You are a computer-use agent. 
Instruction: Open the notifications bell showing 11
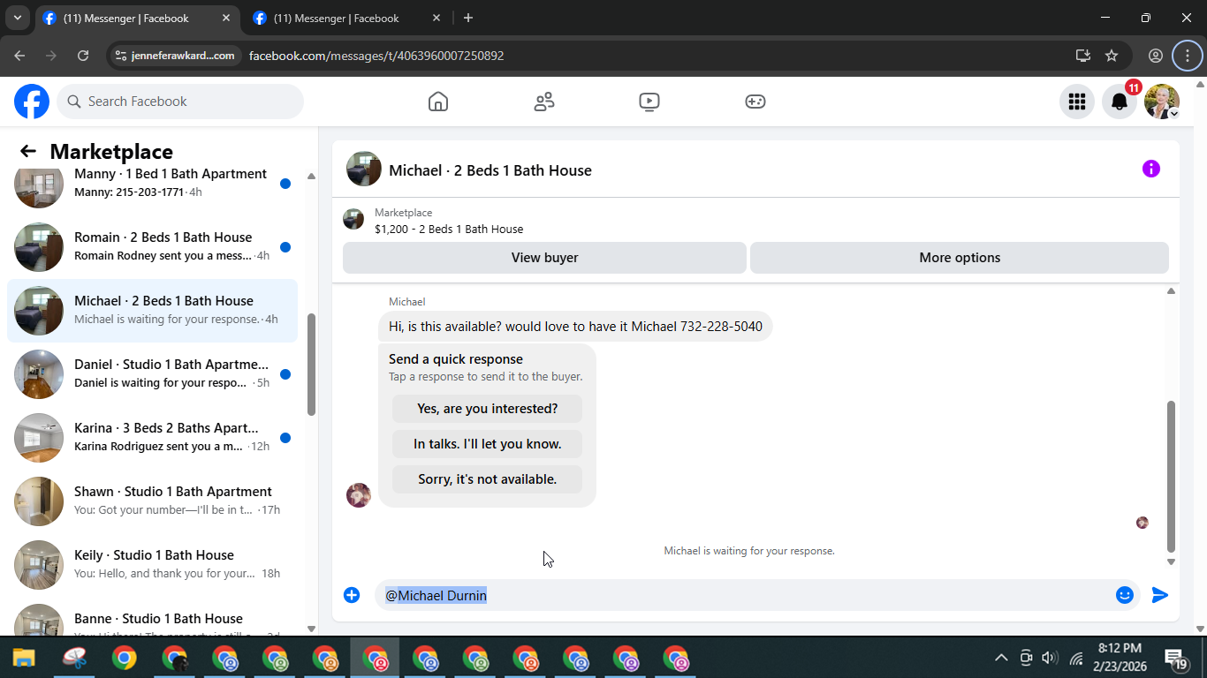(x=1120, y=102)
